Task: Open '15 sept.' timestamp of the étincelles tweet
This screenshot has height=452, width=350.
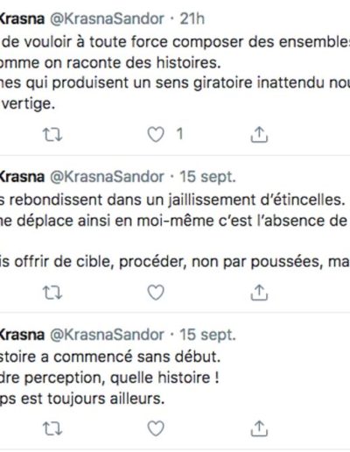Action: click(x=207, y=177)
